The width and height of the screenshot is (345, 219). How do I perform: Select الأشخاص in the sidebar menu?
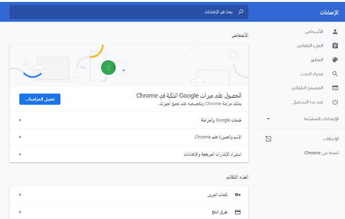[314, 32]
